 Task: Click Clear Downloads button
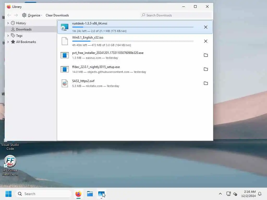(x=57, y=15)
